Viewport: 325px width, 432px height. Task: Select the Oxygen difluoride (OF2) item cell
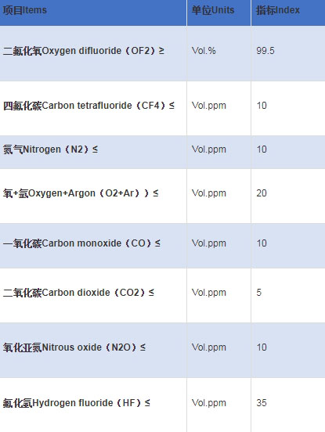coord(93,53)
